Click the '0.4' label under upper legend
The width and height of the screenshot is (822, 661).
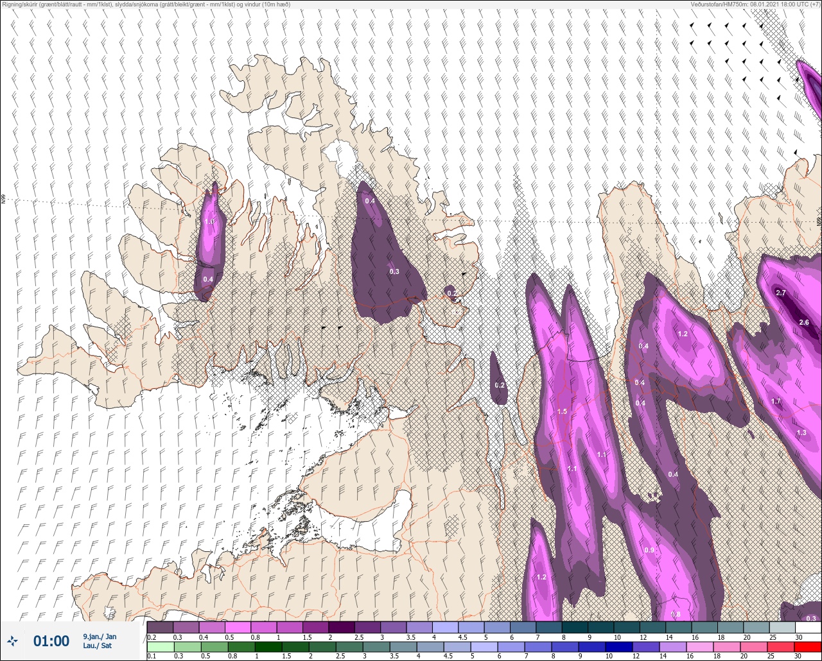204,637
